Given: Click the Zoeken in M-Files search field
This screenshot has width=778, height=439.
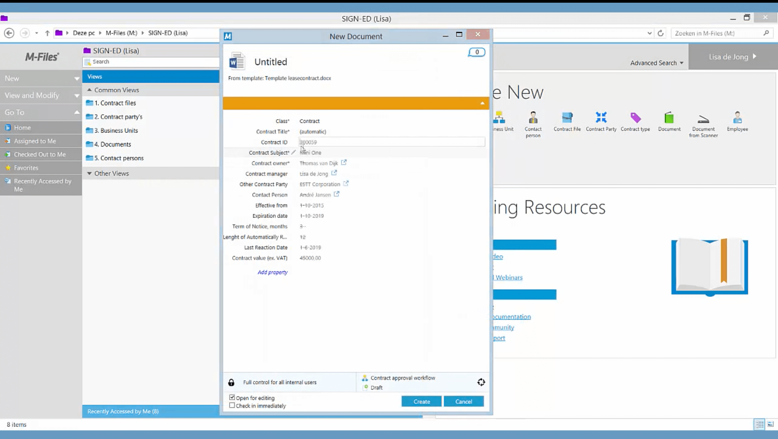Looking at the screenshot, I should (x=722, y=33).
